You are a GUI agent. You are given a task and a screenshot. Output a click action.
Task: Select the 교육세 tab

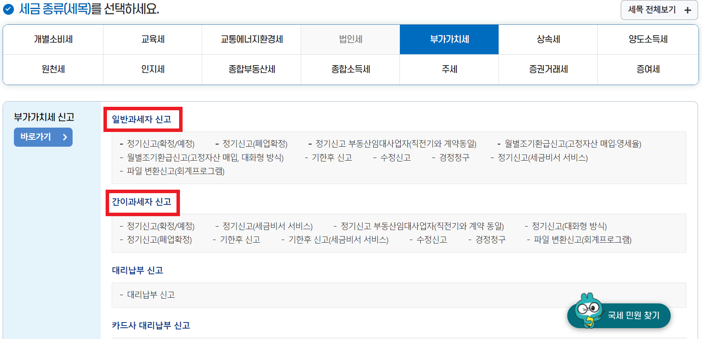153,39
